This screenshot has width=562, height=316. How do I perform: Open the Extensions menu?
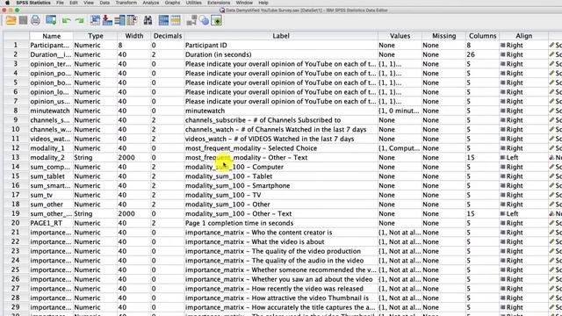coord(219,3)
